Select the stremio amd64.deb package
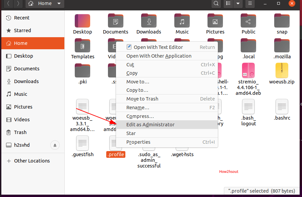The height and width of the screenshot is (197, 302). (x=248, y=71)
